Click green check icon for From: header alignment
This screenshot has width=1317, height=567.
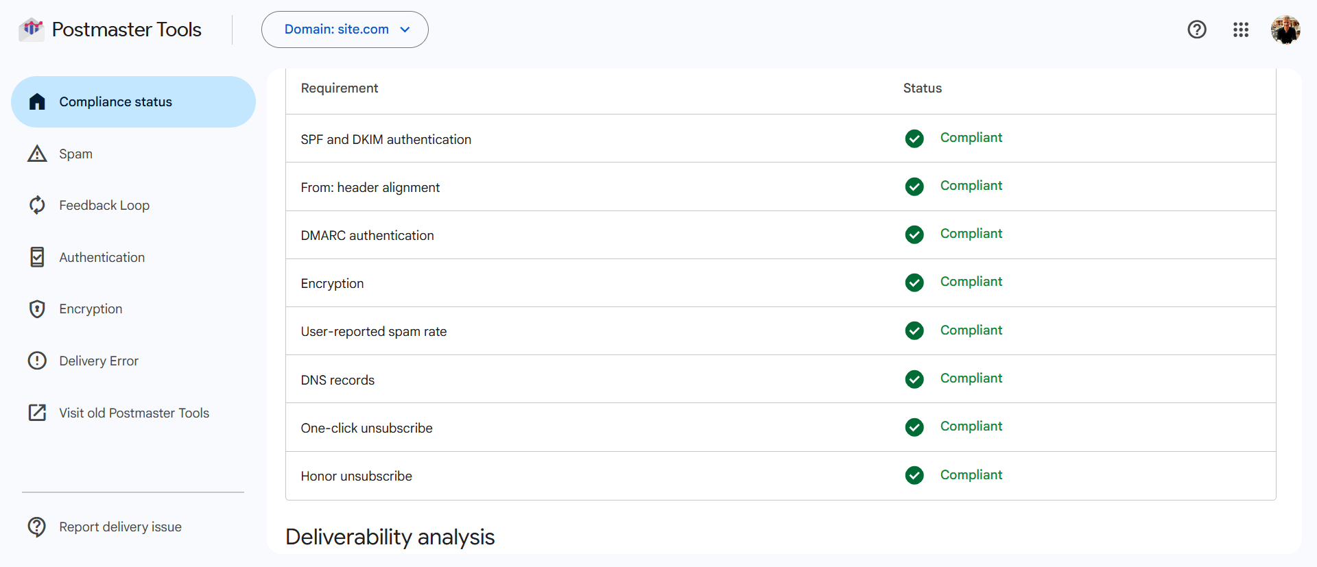click(x=914, y=186)
